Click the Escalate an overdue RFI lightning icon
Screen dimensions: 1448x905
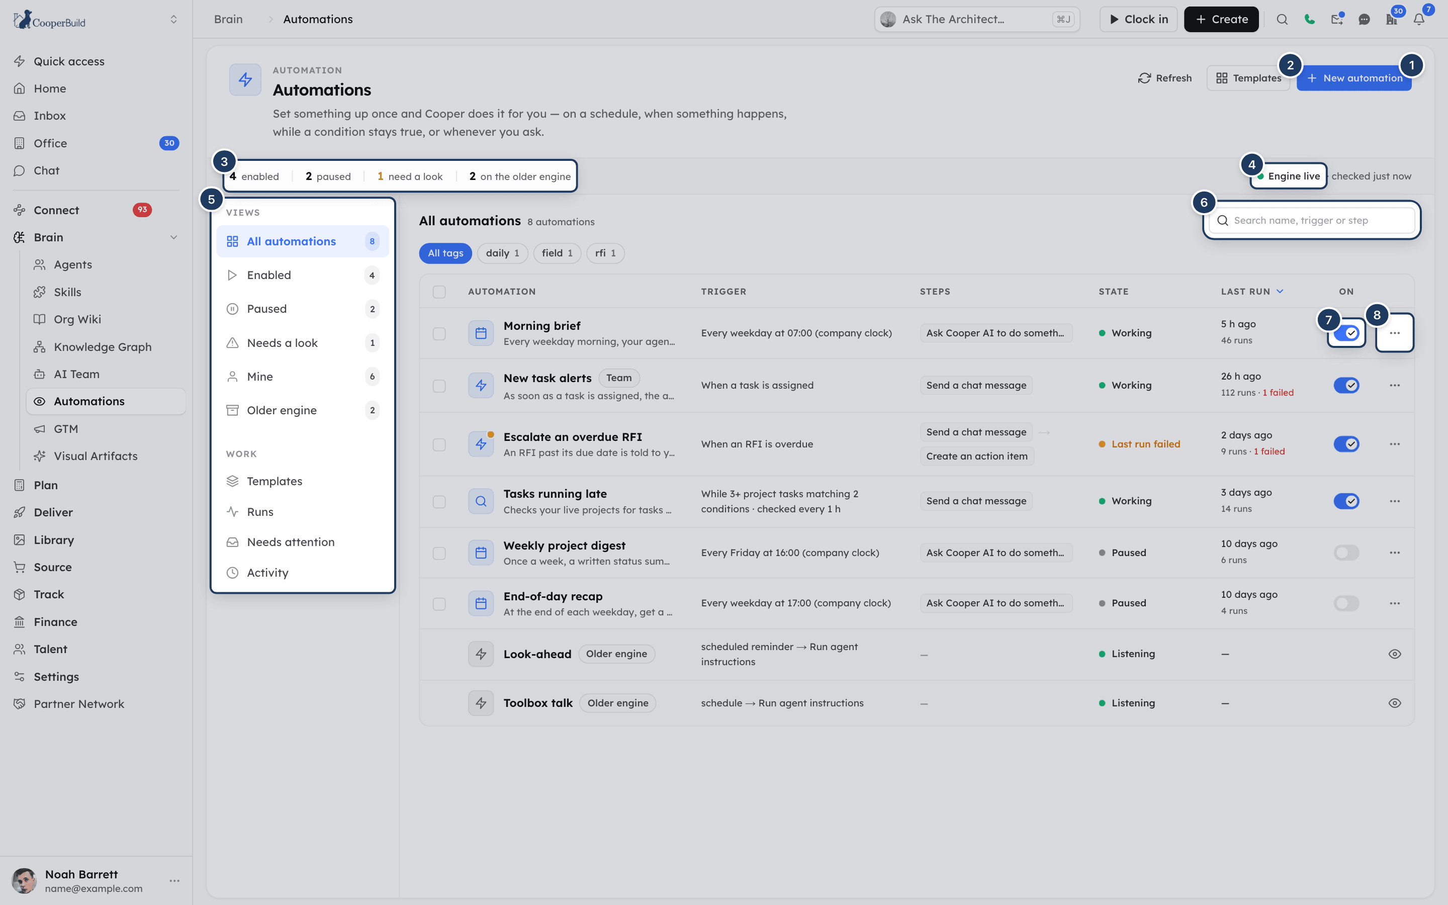(481, 444)
